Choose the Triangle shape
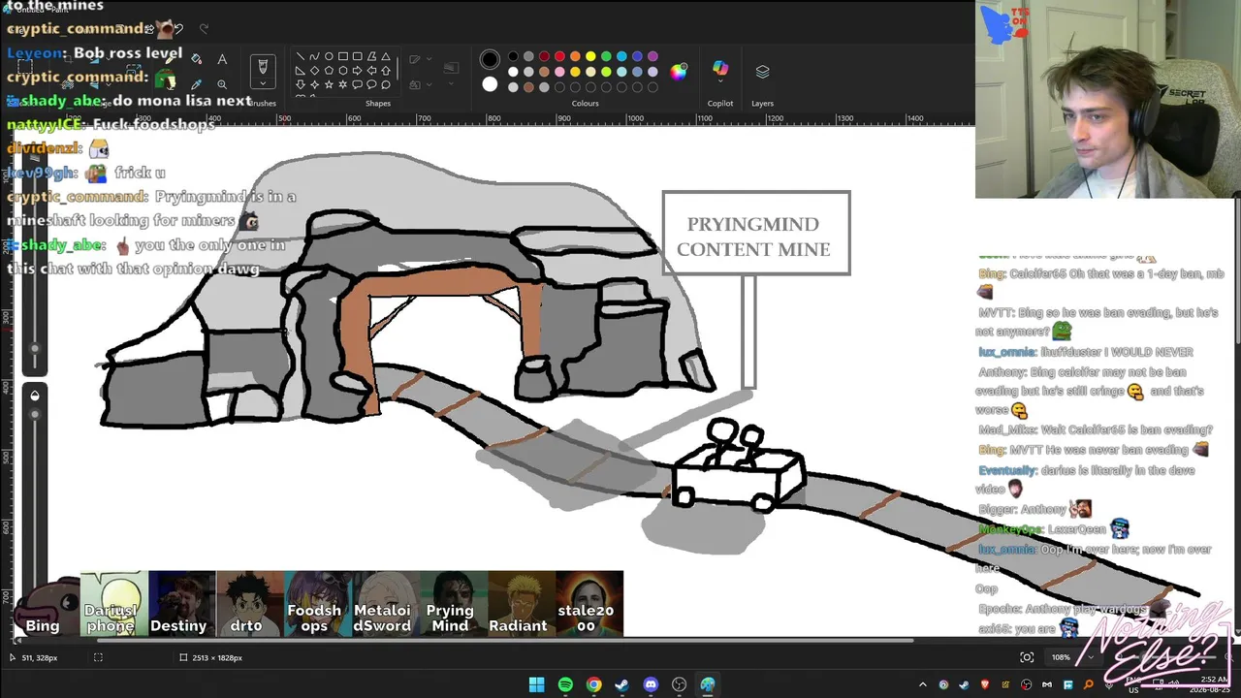The image size is (1241, 698). tap(385, 56)
